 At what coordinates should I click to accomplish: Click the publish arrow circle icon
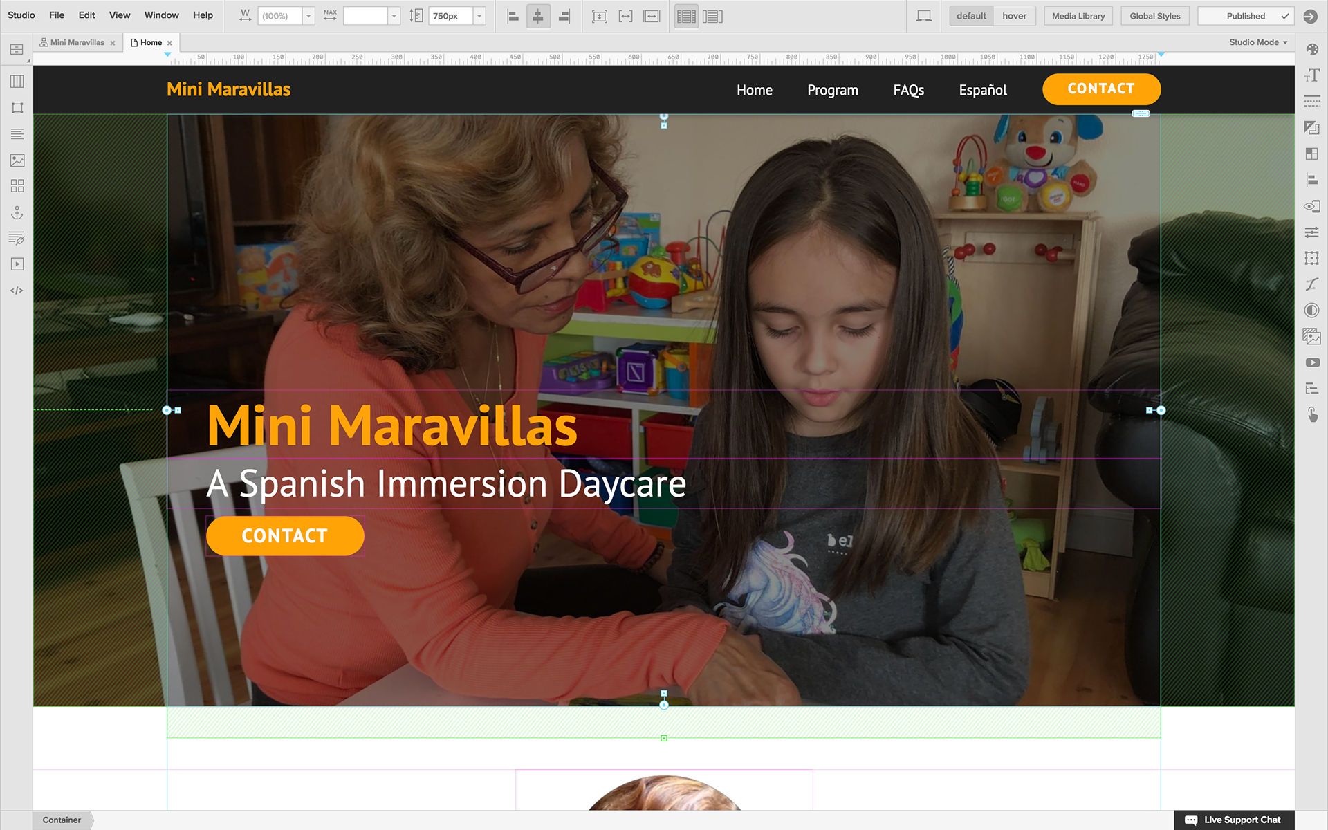click(1310, 16)
